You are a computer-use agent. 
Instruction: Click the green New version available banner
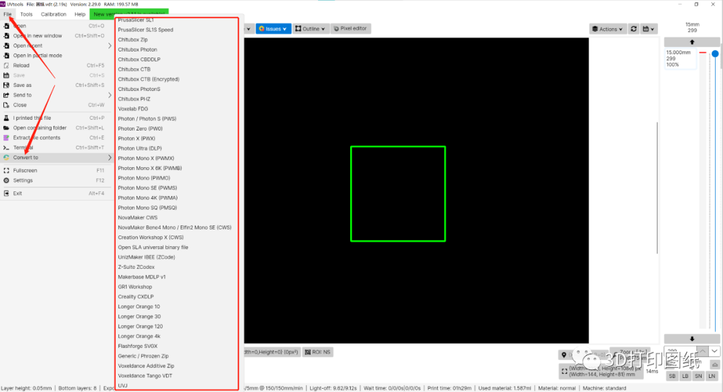pos(129,14)
